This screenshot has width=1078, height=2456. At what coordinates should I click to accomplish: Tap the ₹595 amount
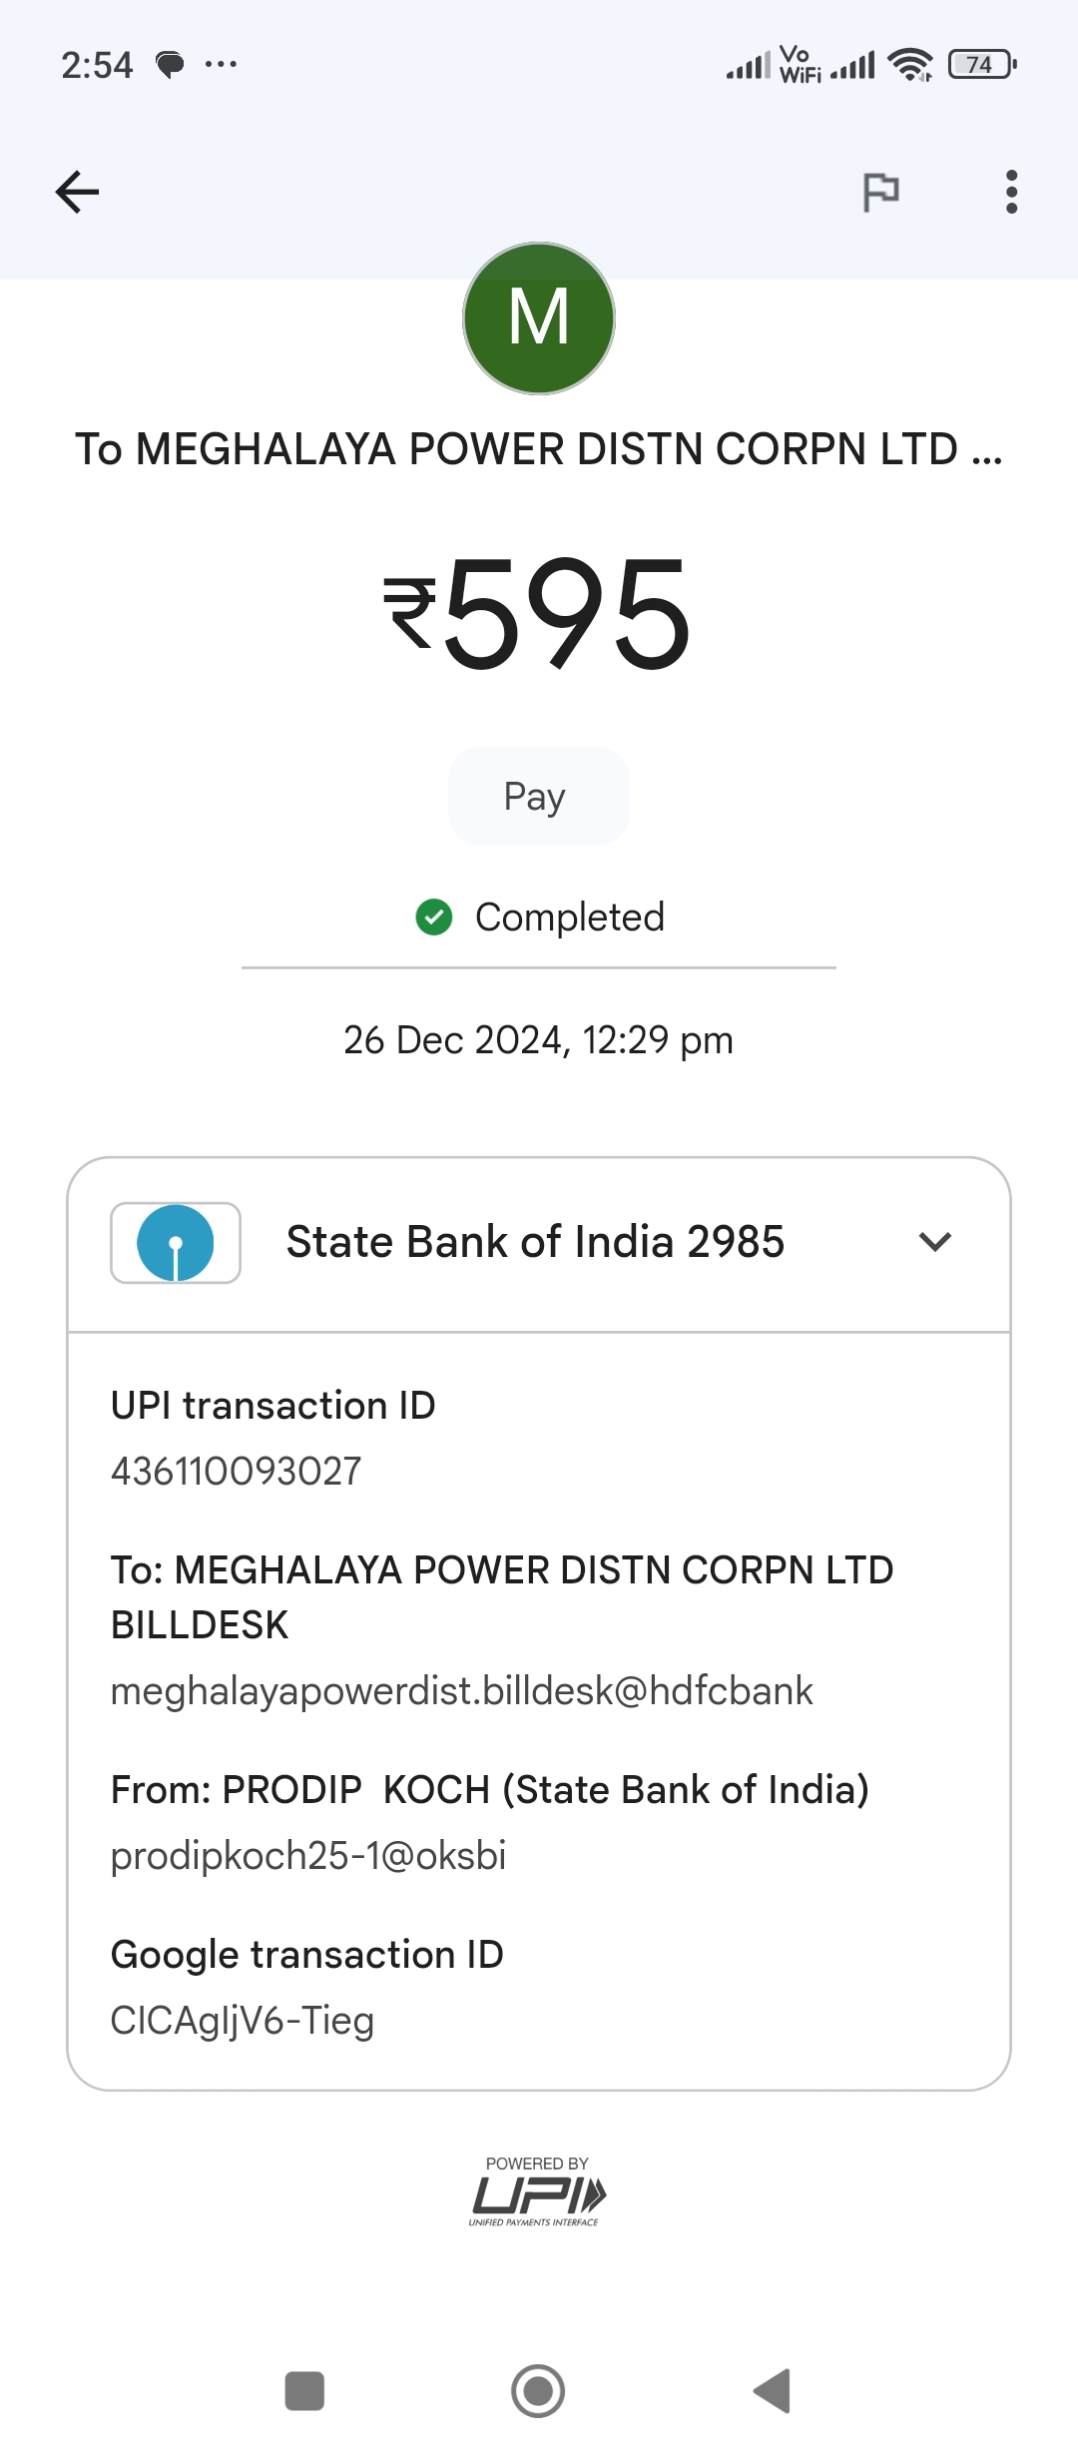539,612
